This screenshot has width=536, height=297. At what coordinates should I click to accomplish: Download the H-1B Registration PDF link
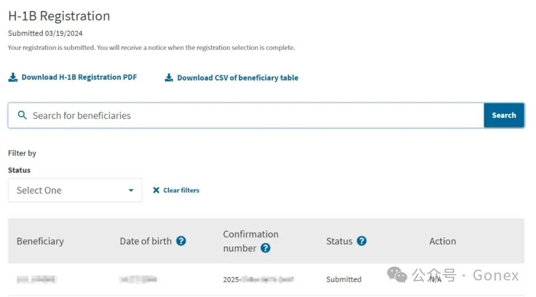[x=79, y=77]
